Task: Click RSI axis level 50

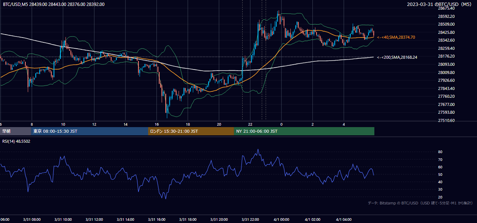Action: (x=440, y=174)
